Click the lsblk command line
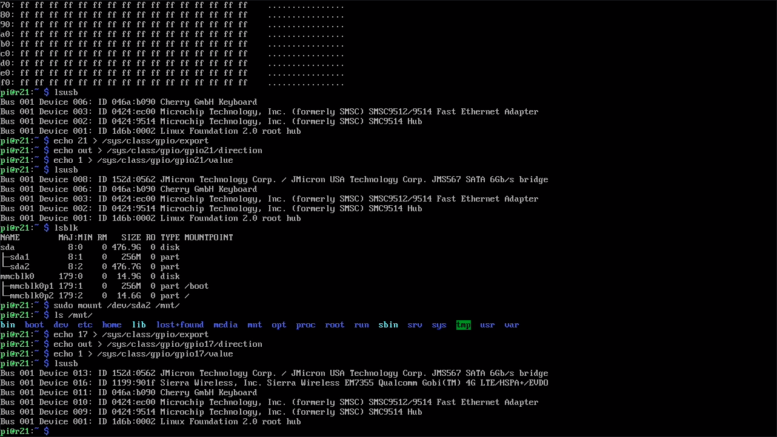The width and height of the screenshot is (777, 437). [x=65, y=228]
